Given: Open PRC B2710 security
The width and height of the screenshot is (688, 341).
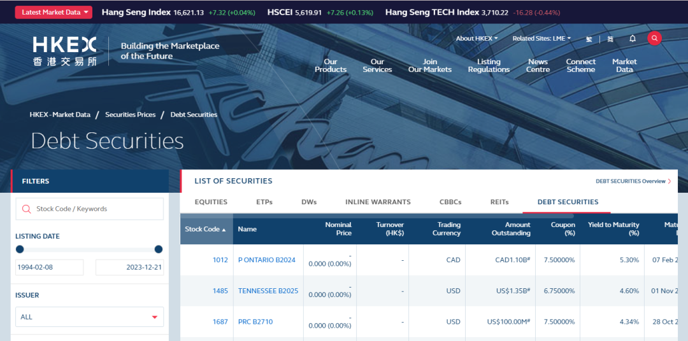Looking at the screenshot, I should coord(255,322).
